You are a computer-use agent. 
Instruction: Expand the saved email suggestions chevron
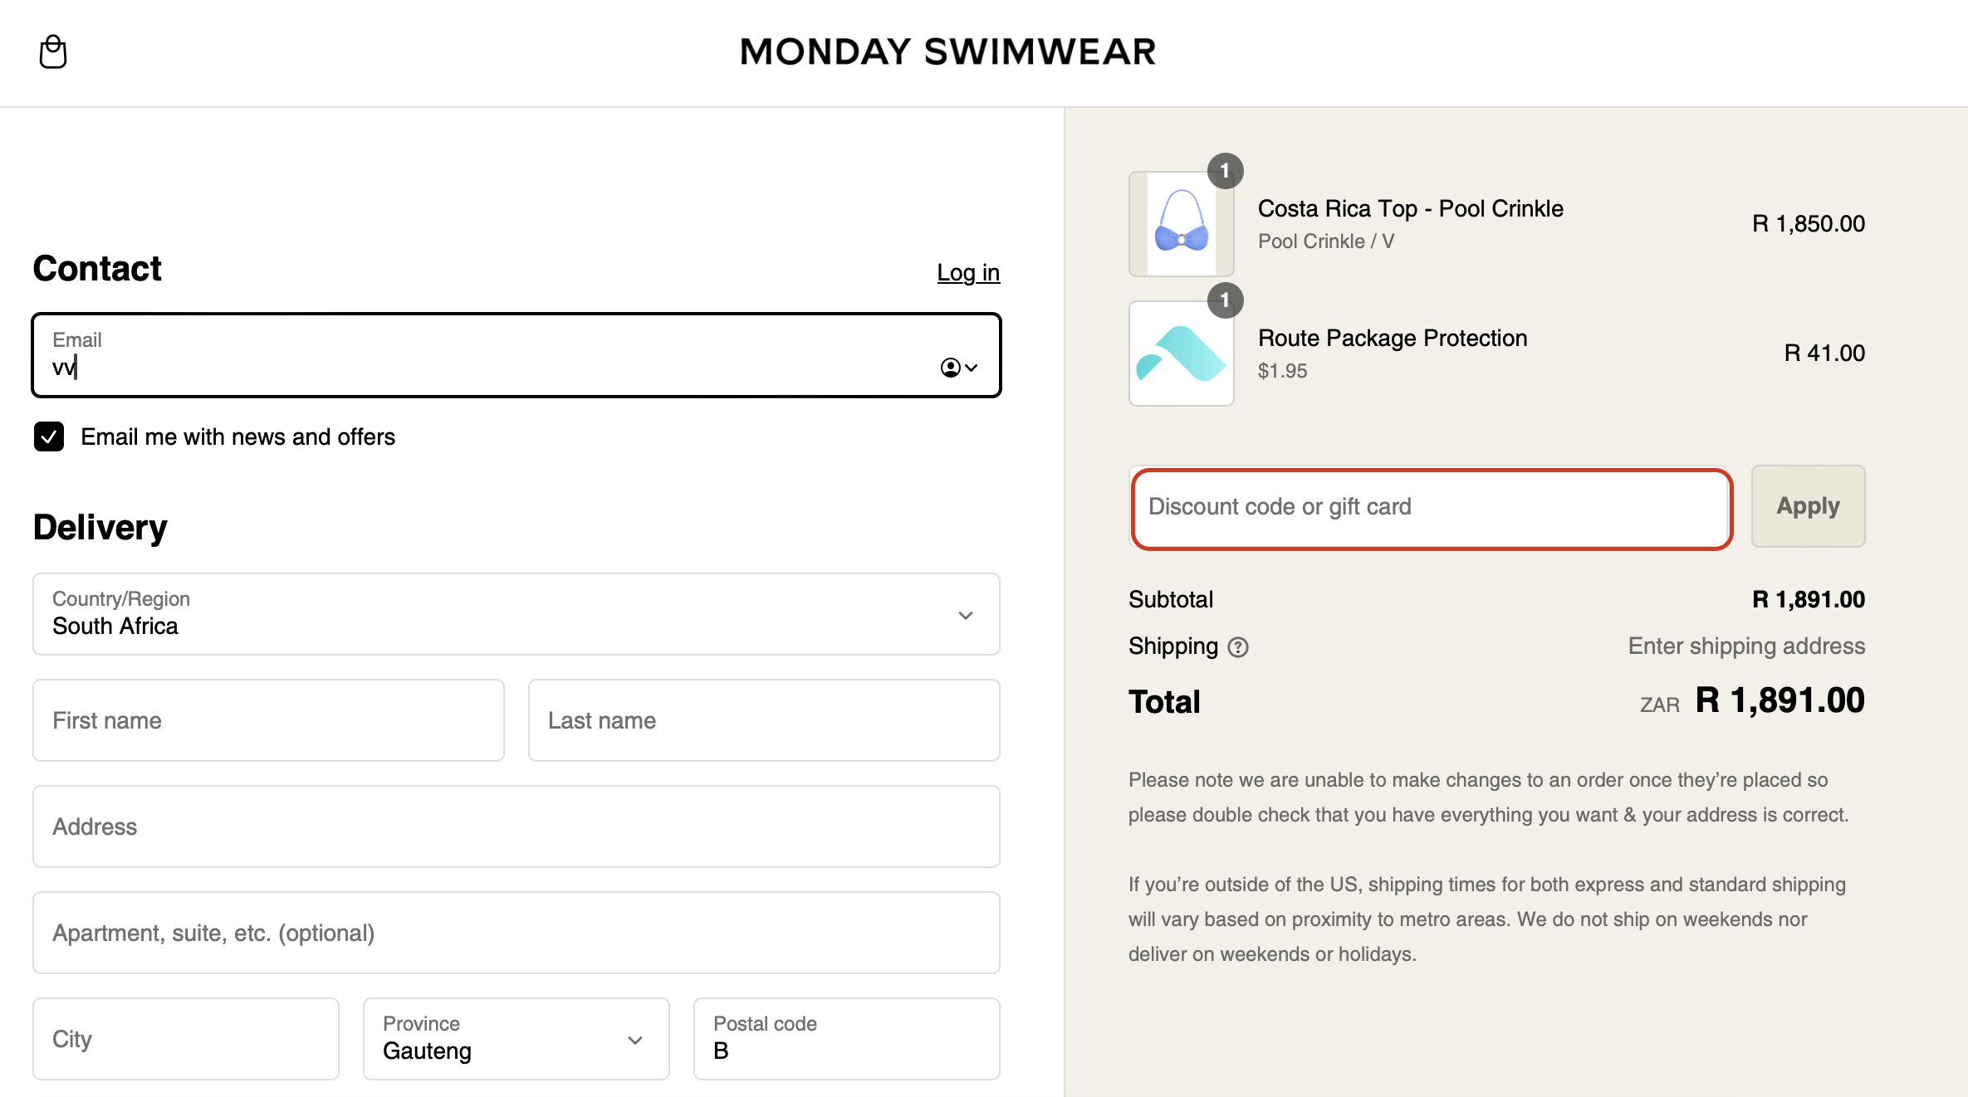[970, 368]
